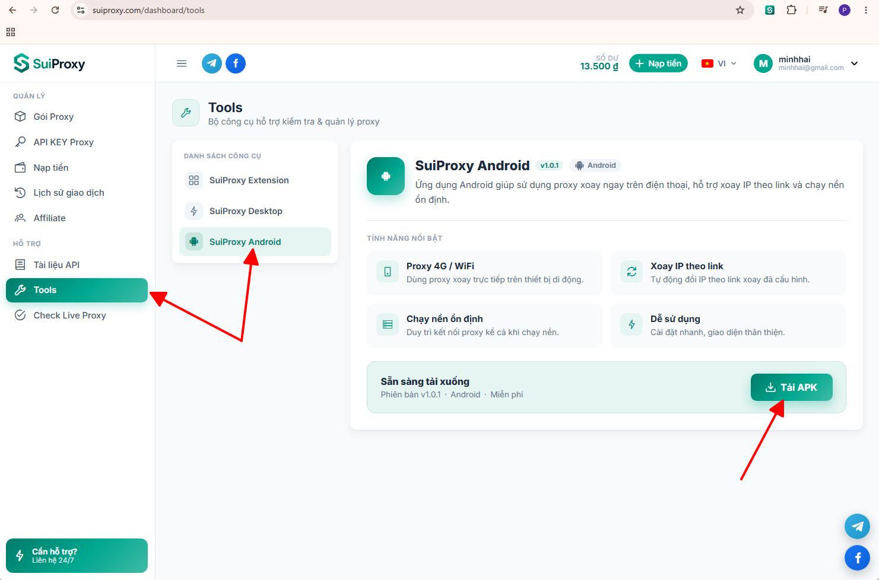Open Gói Proxy in sidebar
879x580 pixels.
[x=77, y=117]
